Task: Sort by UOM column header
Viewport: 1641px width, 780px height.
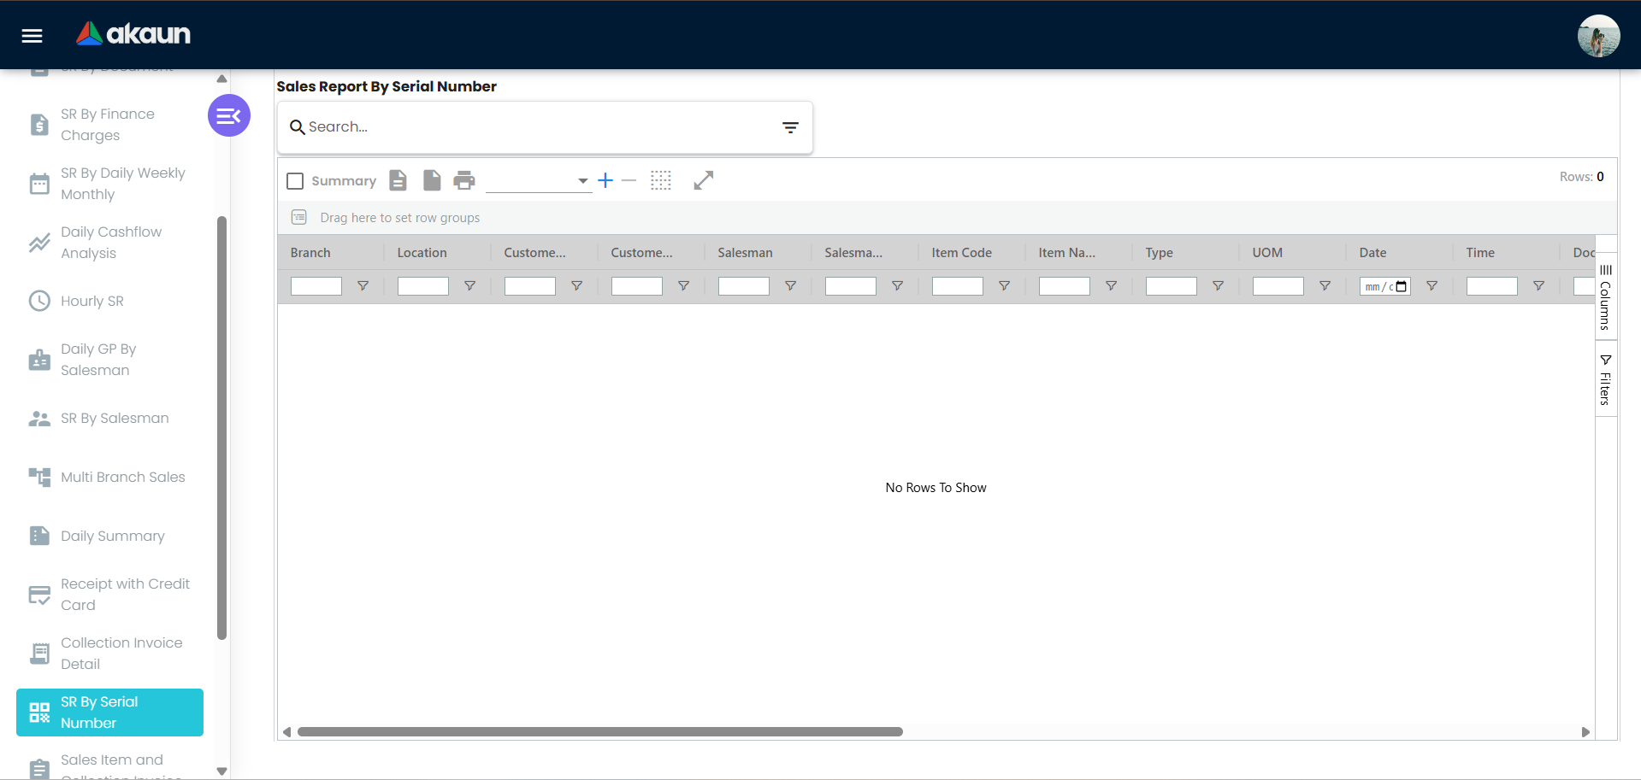Action: tap(1267, 253)
